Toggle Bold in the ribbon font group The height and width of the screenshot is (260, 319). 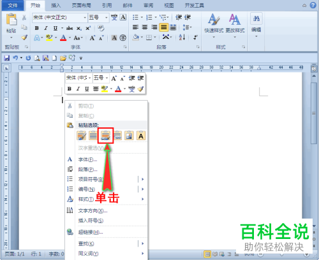pyautogui.click(x=37, y=28)
